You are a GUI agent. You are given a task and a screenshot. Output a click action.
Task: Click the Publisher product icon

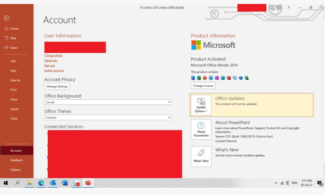[x=223, y=78]
